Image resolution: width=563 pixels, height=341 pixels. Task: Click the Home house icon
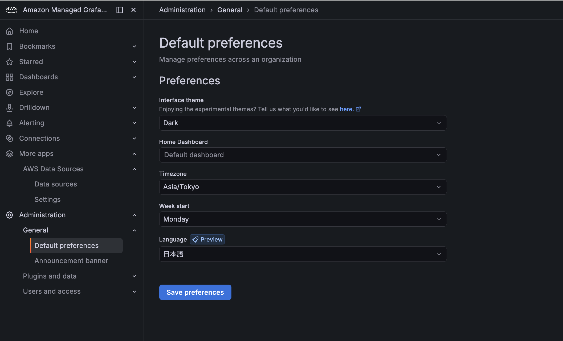click(x=10, y=31)
